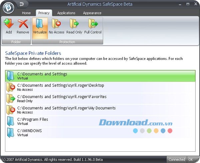Select C:\Documents and Settings virtual folder row
The height and width of the screenshot is (163, 200).
pos(100,76)
